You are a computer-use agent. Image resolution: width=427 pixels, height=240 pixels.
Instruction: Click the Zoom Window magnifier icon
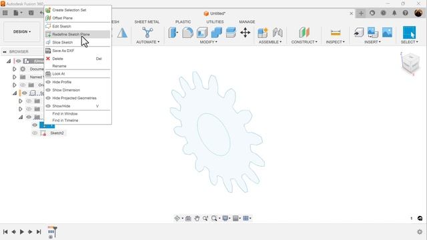214,218
